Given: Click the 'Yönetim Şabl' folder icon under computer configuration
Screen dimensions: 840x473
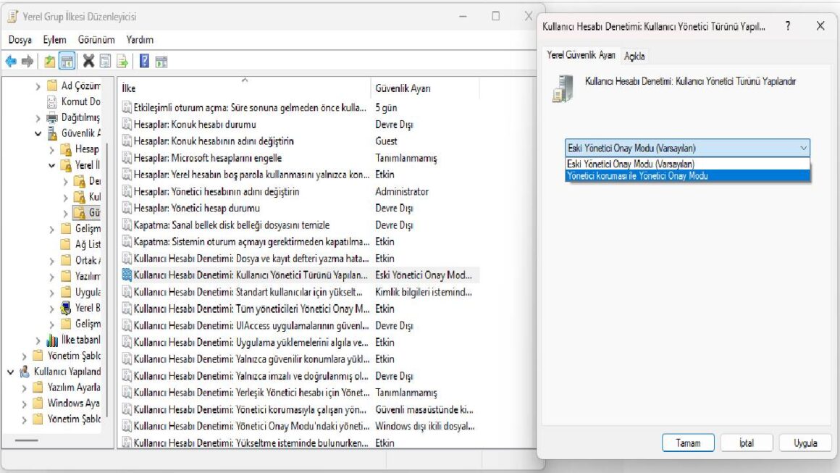Looking at the screenshot, I should point(38,356).
